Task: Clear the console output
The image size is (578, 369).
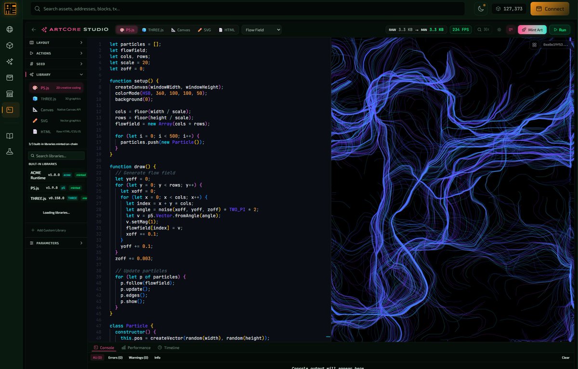Action: (x=565, y=357)
